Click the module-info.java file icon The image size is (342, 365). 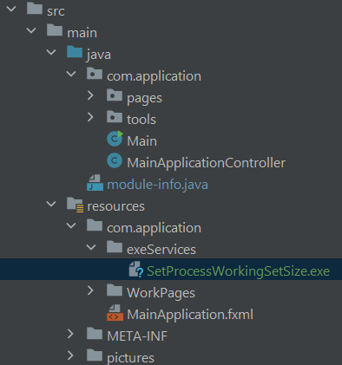(x=95, y=182)
